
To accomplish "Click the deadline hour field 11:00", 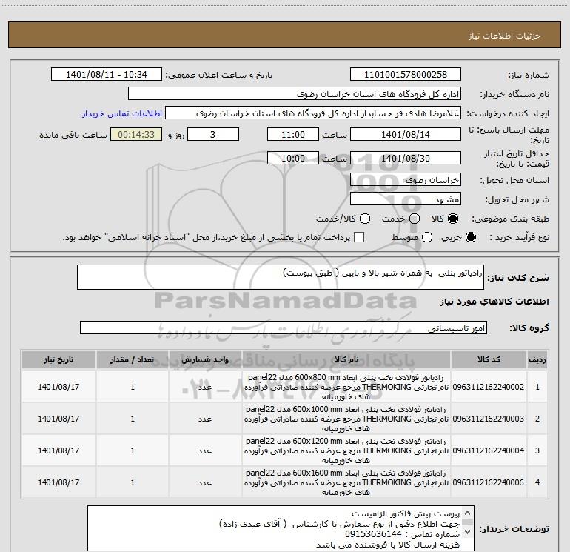I will point(293,134).
